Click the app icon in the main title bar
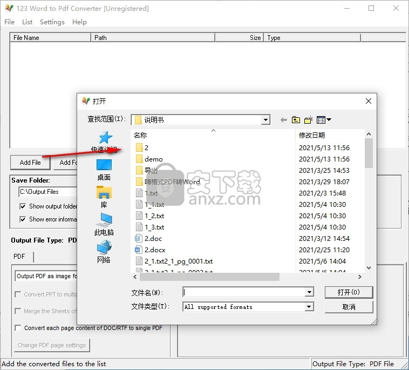The height and width of the screenshot is (370, 409). 9,8
